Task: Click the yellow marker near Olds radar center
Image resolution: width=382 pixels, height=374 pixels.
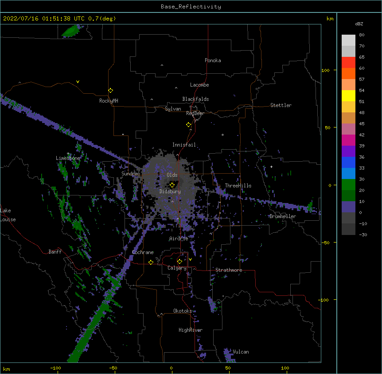Action: coord(172,185)
